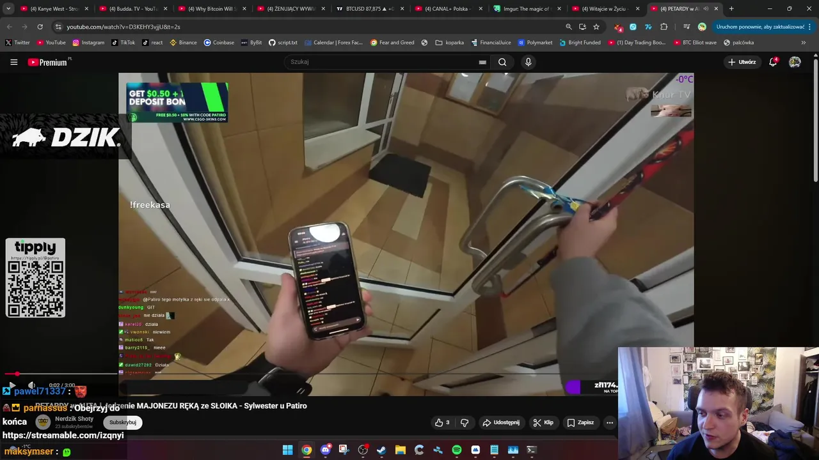
Task: Switch to the Why Bitcoin Will tab
Action: point(212,9)
